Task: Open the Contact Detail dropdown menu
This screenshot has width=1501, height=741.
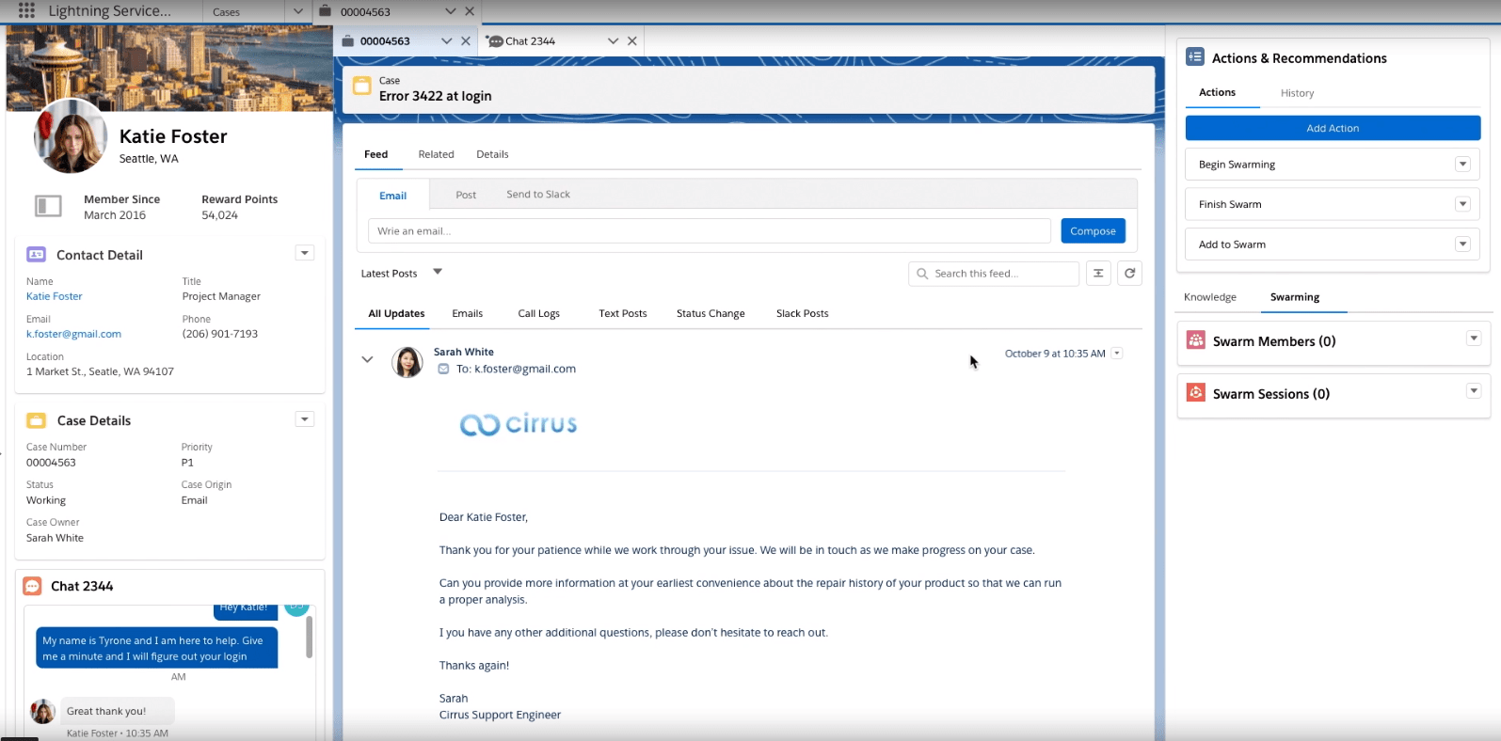Action: click(x=305, y=253)
